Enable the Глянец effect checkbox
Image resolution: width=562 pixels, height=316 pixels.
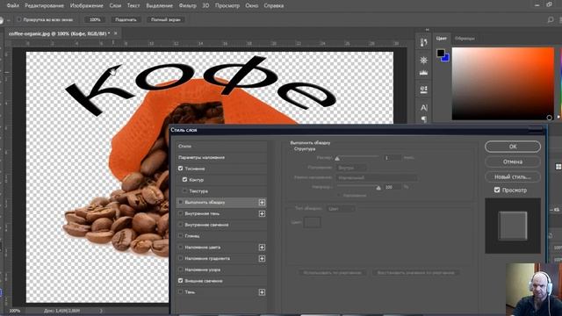tap(181, 236)
